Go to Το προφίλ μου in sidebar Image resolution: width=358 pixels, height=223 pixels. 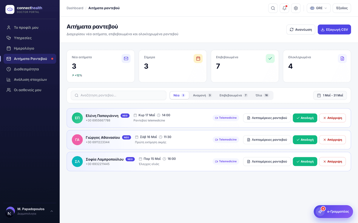[x=30, y=27]
